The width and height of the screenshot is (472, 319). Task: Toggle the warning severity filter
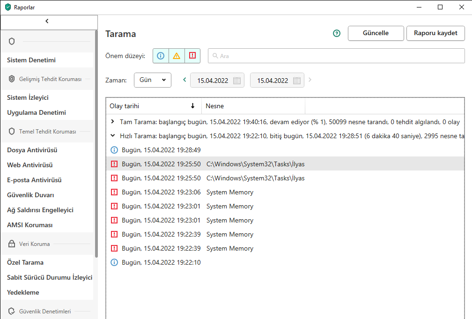177,56
